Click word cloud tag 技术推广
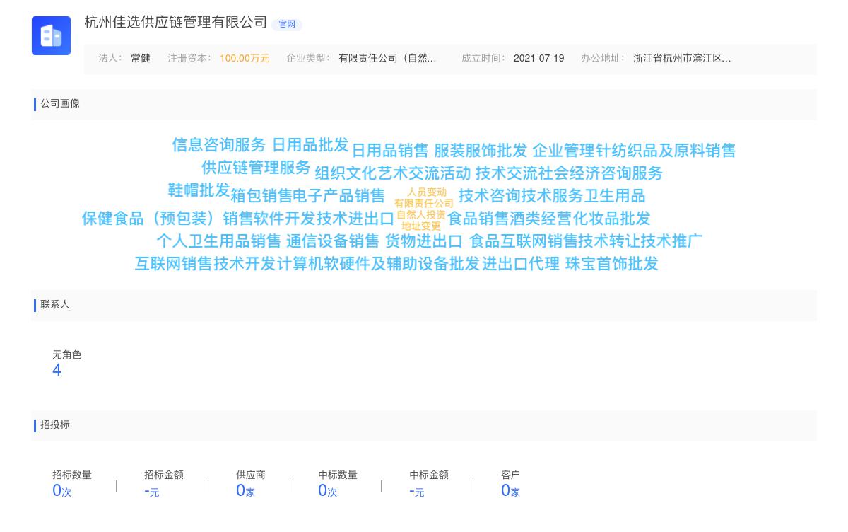 pyautogui.click(x=672, y=241)
